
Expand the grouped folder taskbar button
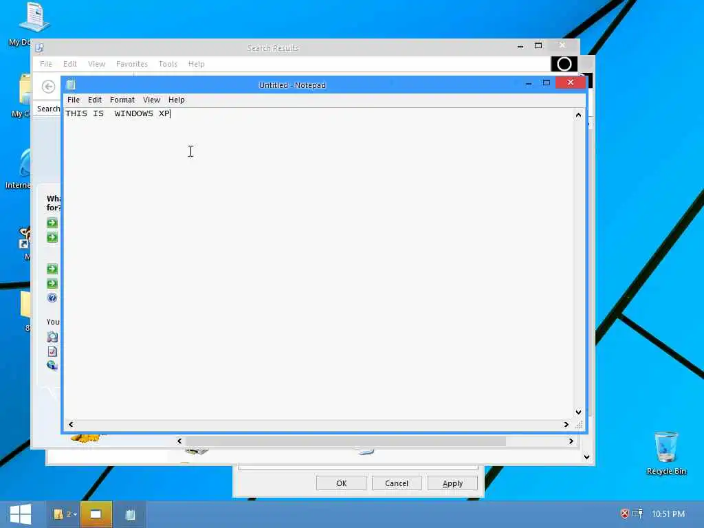[65, 514]
